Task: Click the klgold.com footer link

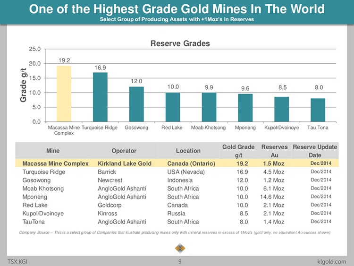Action: [332, 262]
